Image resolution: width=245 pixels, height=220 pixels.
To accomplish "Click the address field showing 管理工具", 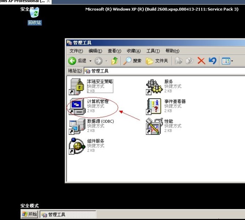I will pyautogui.click(x=165, y=71).
